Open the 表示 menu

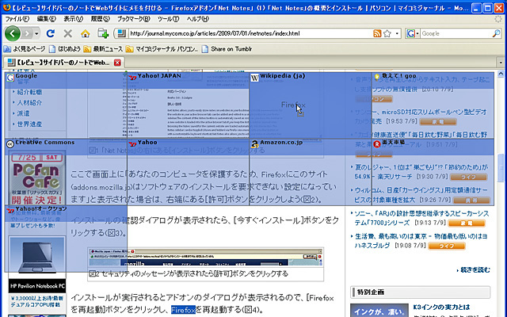click(x=73, y=19)
